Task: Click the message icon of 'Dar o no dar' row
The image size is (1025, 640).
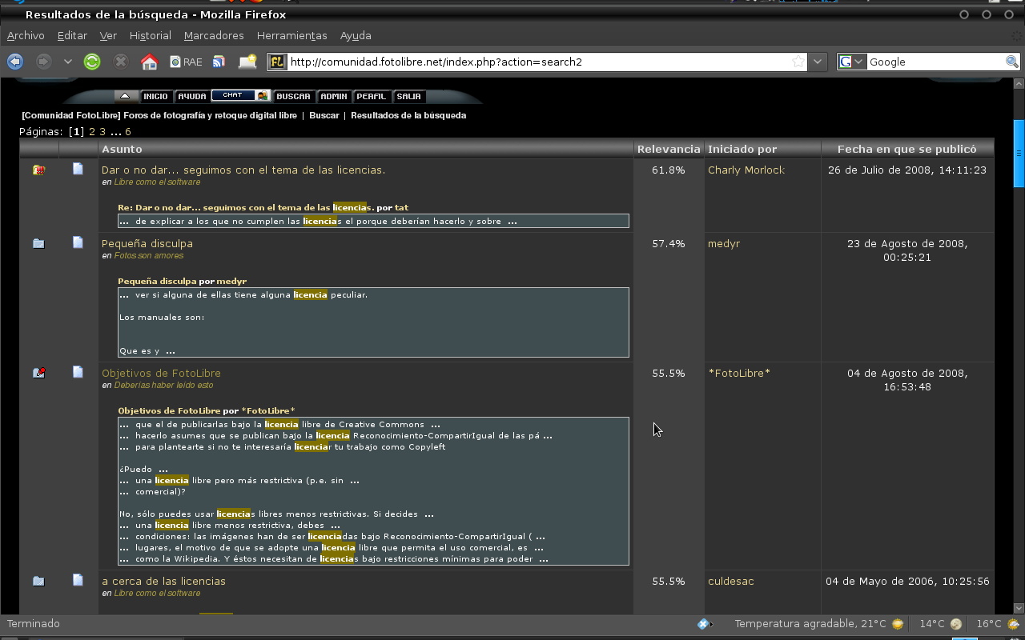Action: (78, 169)
